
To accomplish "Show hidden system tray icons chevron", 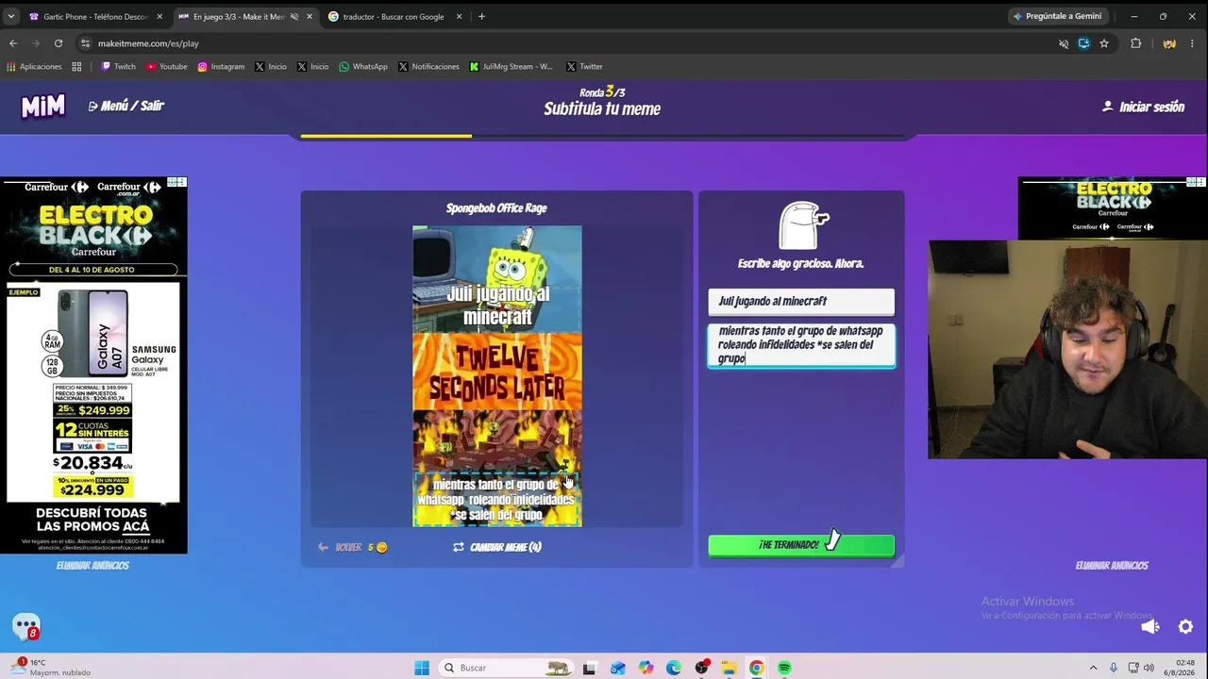I will (x=1093, y=668).
